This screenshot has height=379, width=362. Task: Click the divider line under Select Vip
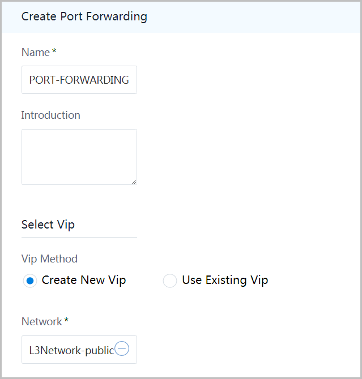point(79,238)
